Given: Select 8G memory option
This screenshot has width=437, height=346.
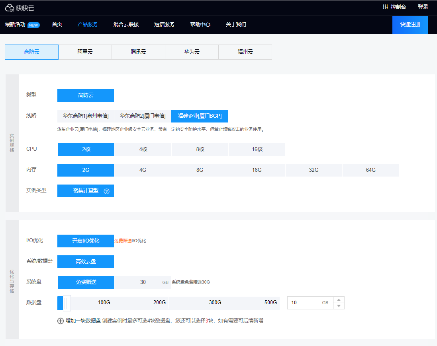Looking at the screenshot, I should point(200,170).
